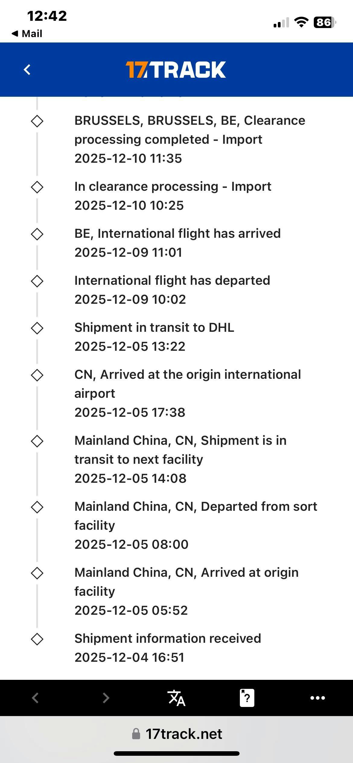Image resolution: width=353 pixels, height=763 pixels.
Task: Tap the 'Arrived at origin international airport' entry
Action: pyautogui.click(x=187, y=384)
